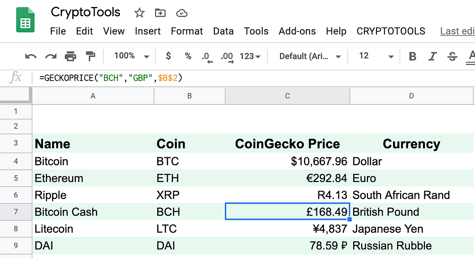The width and height of the screenshot is (475, 258).
Task: Click the cloud save status icon
Action: [x=181, y=13]
